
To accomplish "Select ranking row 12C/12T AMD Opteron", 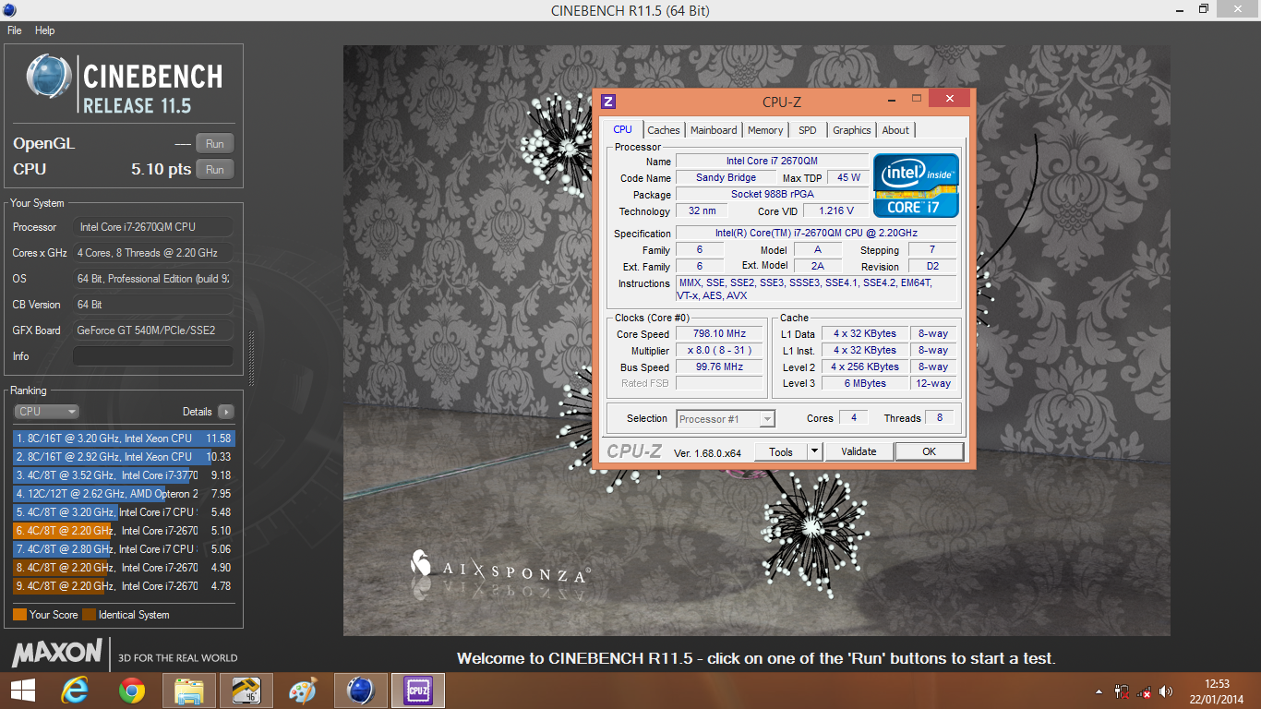I will 124,494.
